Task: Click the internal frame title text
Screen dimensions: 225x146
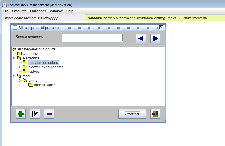Action: tap(39, 28)
